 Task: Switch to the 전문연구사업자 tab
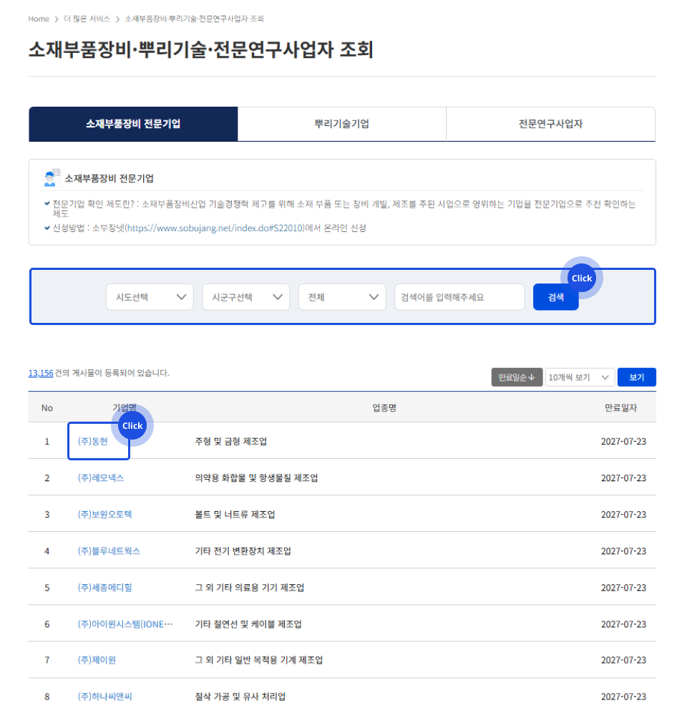point(550,124)
